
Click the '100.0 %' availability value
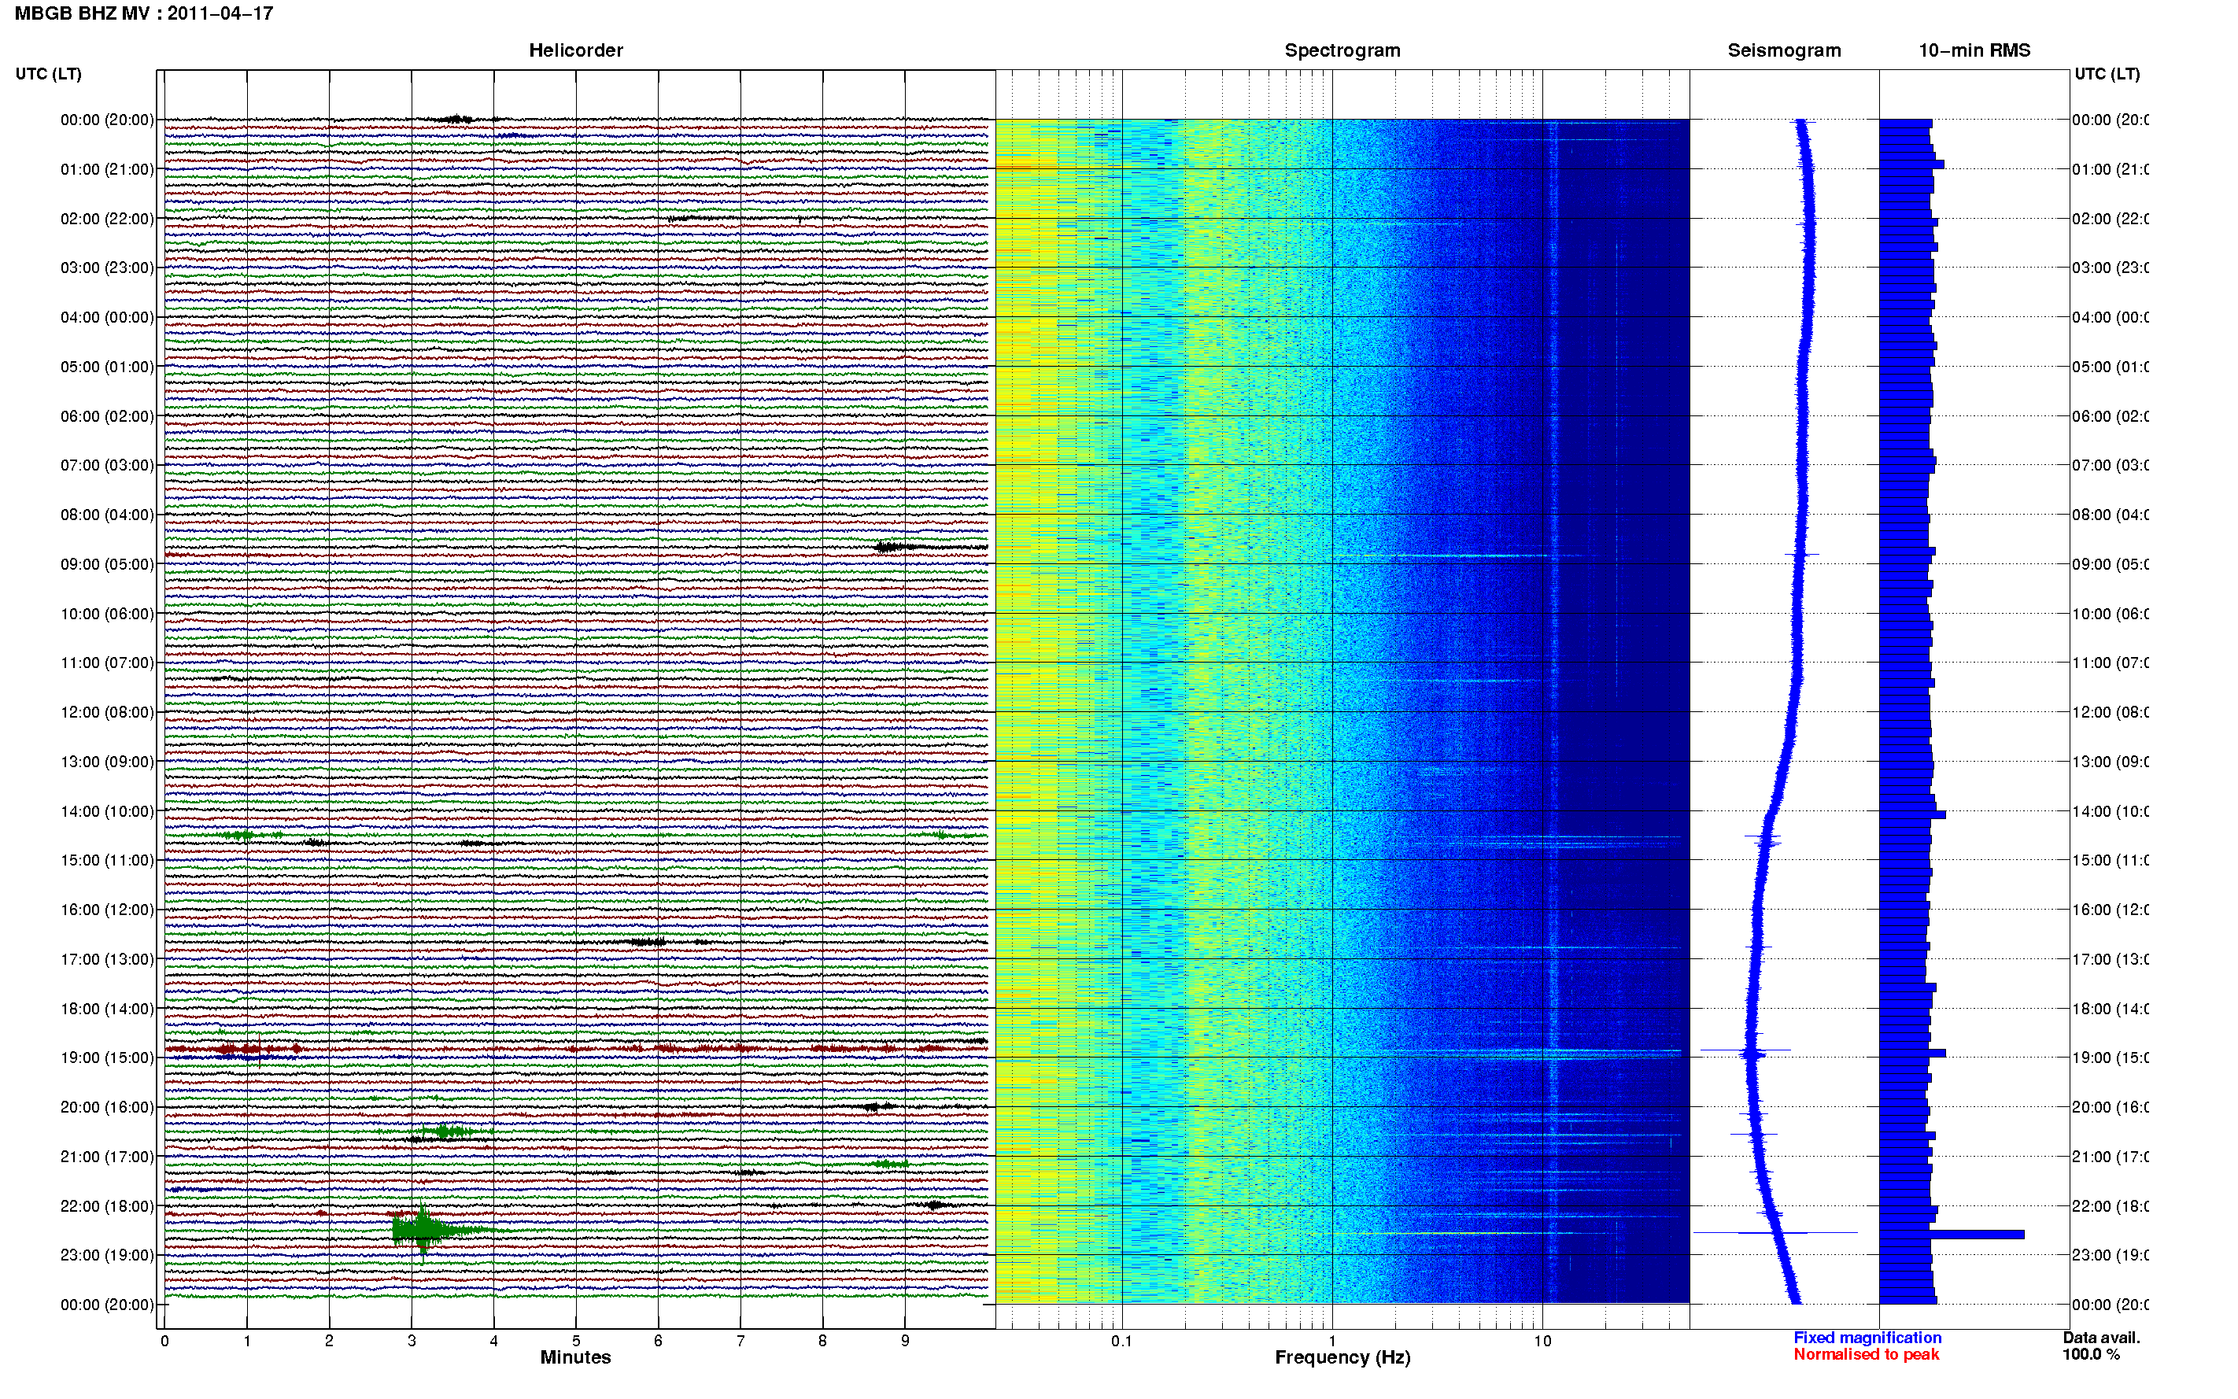tap(2091, 1355)
